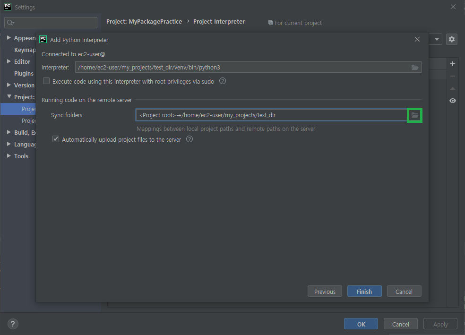Select the highlighted Project Interpreter tree item
The width and height of the screenshot is (465, 335).
tap(18, 109)
